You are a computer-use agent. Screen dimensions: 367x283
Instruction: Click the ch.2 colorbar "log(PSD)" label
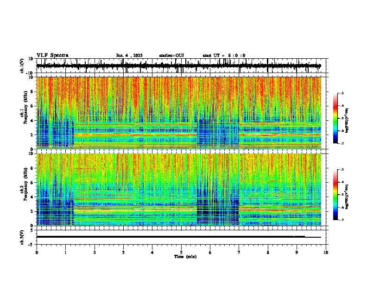pos(347,197)
